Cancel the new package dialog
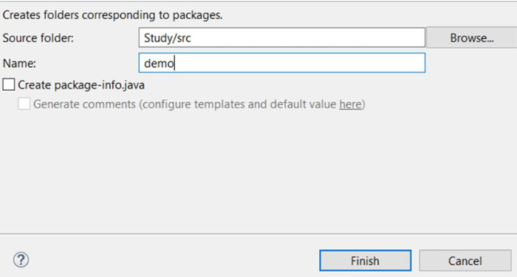517x277 pixels. point(465,261)
